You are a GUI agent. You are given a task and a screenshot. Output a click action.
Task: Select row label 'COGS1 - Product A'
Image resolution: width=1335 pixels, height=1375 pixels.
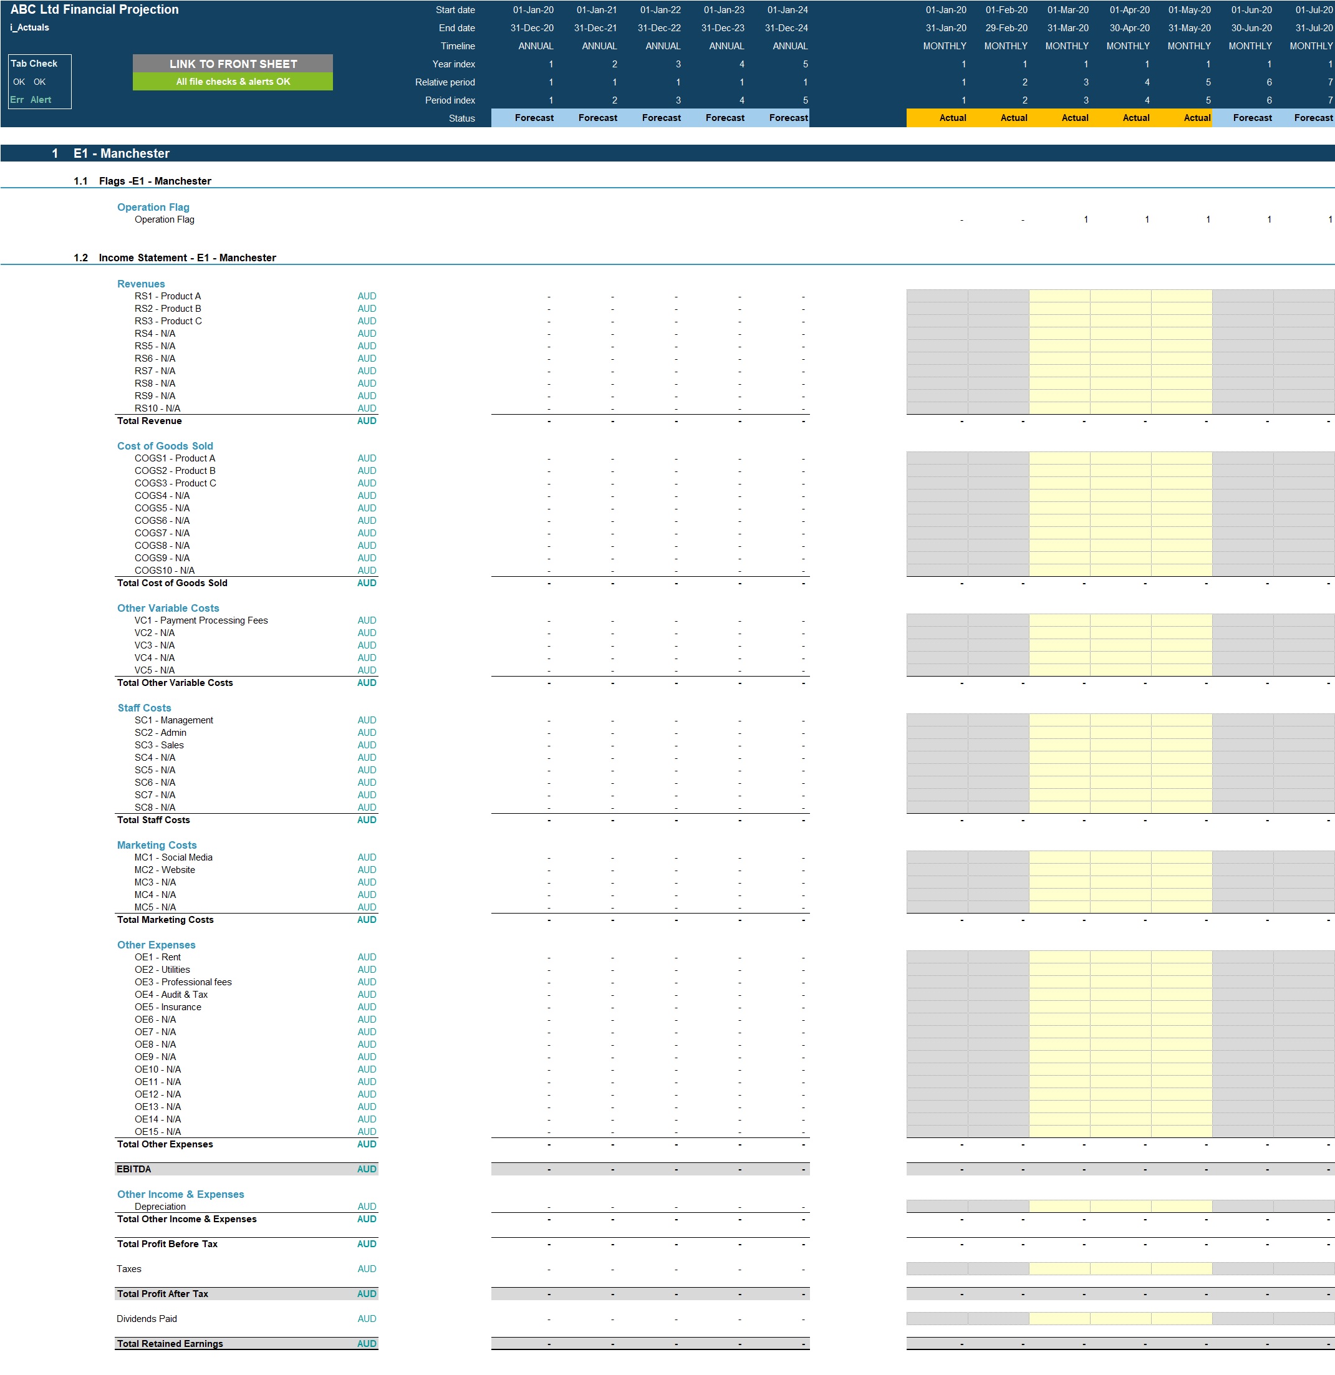tap(175, 458)
